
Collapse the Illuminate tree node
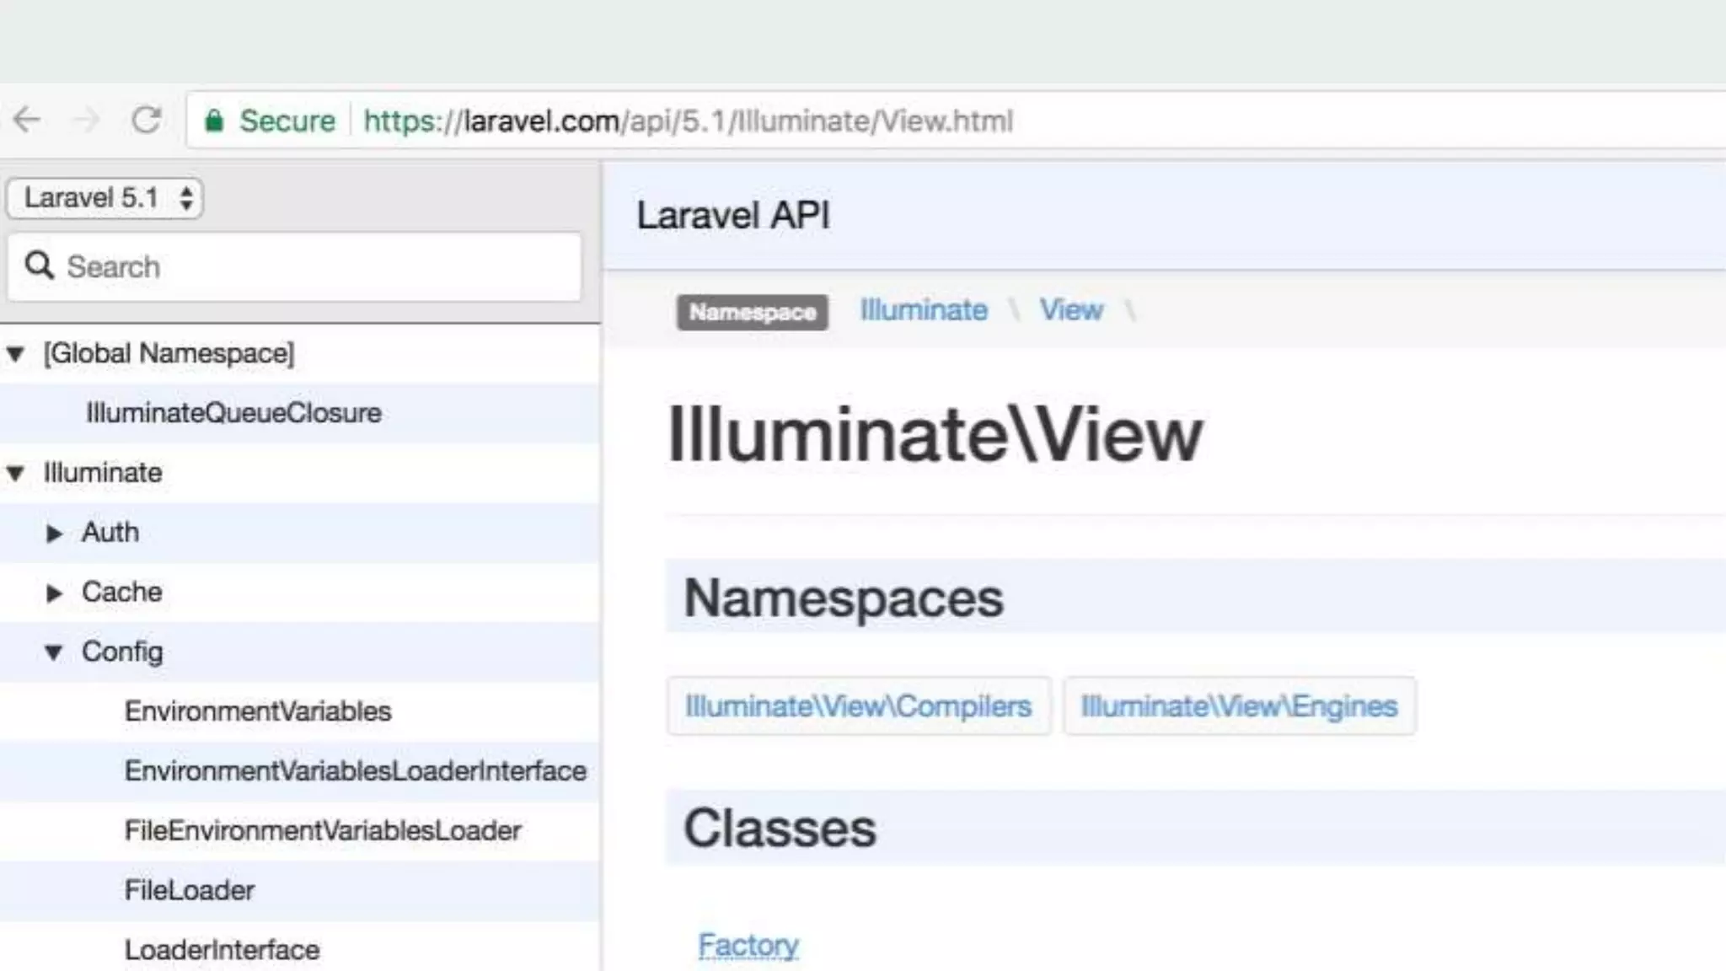click(x=15, y=473)
